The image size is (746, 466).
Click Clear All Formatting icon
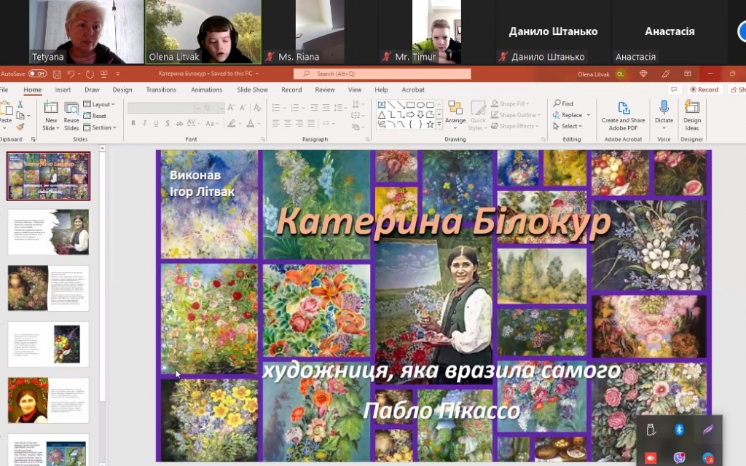point(257,108)
